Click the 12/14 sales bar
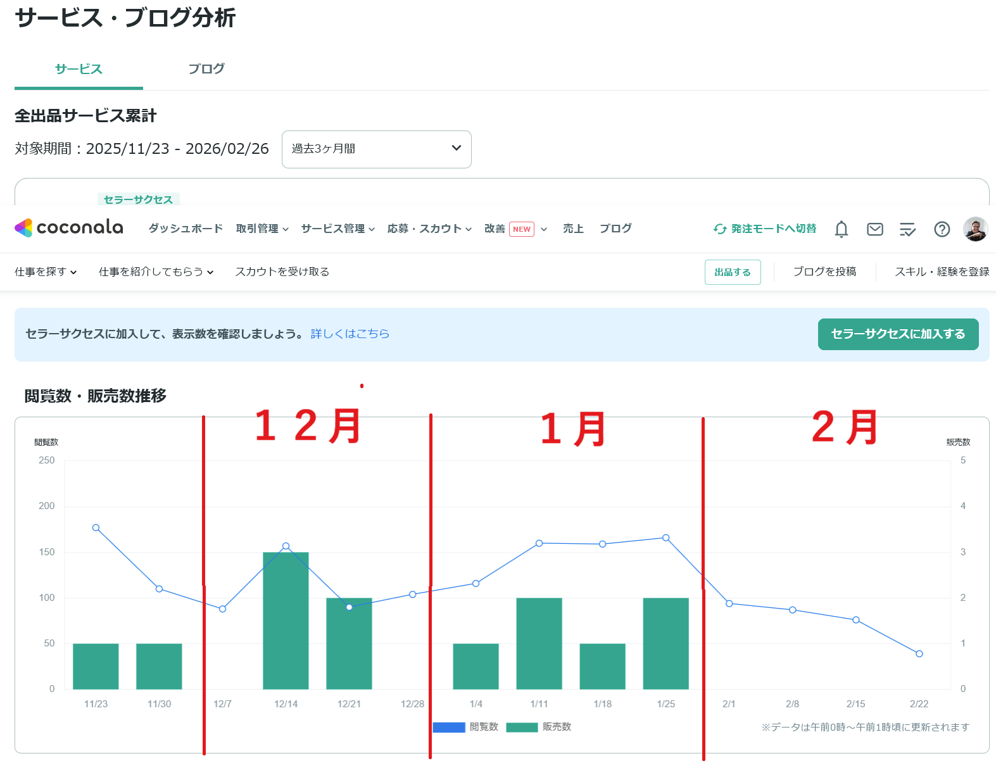This screenshot has width=996, height=775. (x=286, y=621)
